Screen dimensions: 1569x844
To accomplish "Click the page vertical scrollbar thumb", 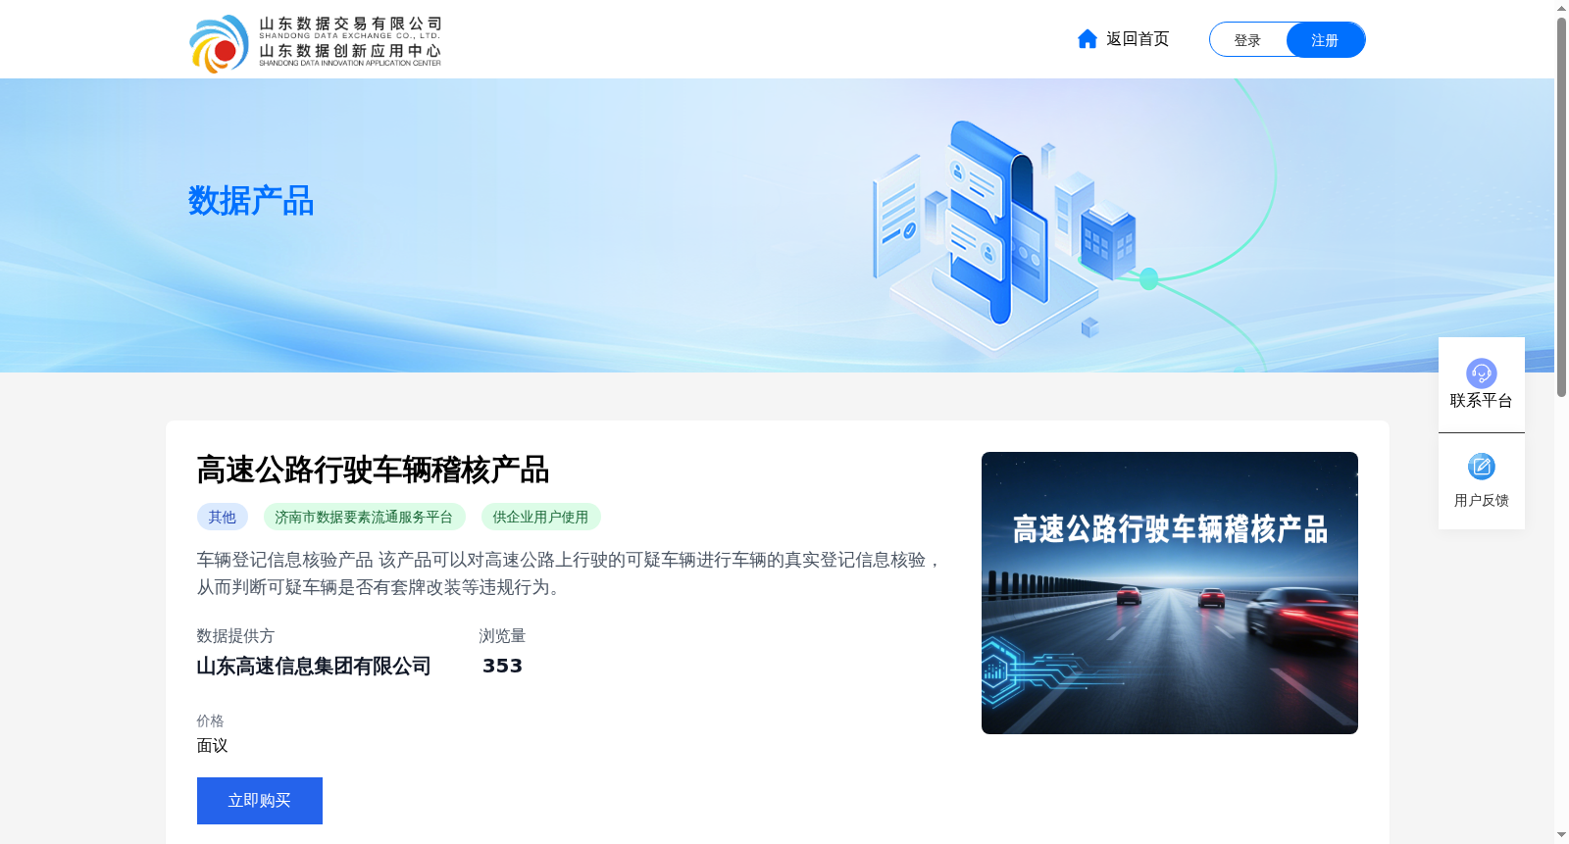I will [x=1561, y=207].
